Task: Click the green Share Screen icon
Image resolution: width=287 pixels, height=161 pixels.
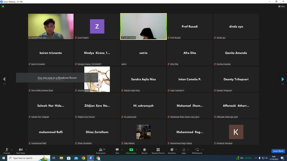Action: (x=131, y=150)
